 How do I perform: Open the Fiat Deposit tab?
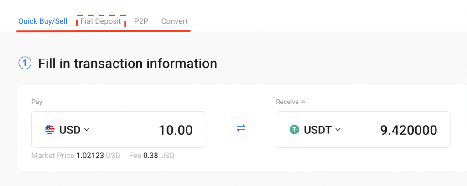[x=101, y=21]
